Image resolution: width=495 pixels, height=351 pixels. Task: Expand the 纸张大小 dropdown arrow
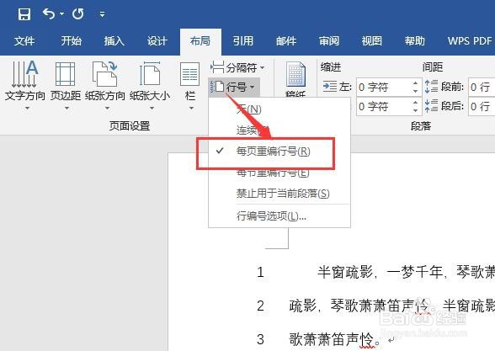pos(152,109)
